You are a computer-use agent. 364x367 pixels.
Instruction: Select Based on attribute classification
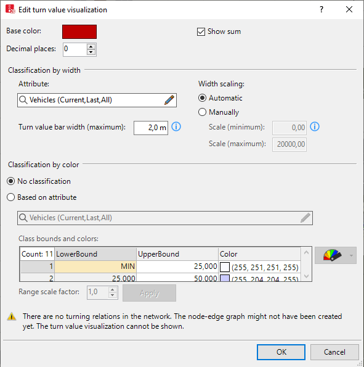point(10,197)
